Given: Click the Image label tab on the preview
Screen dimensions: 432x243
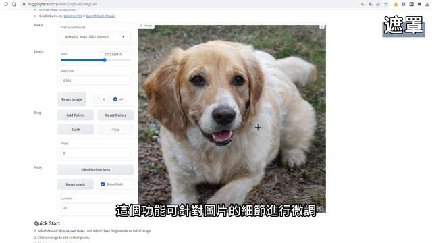Looking at the screenshot, I should point(146,26).
